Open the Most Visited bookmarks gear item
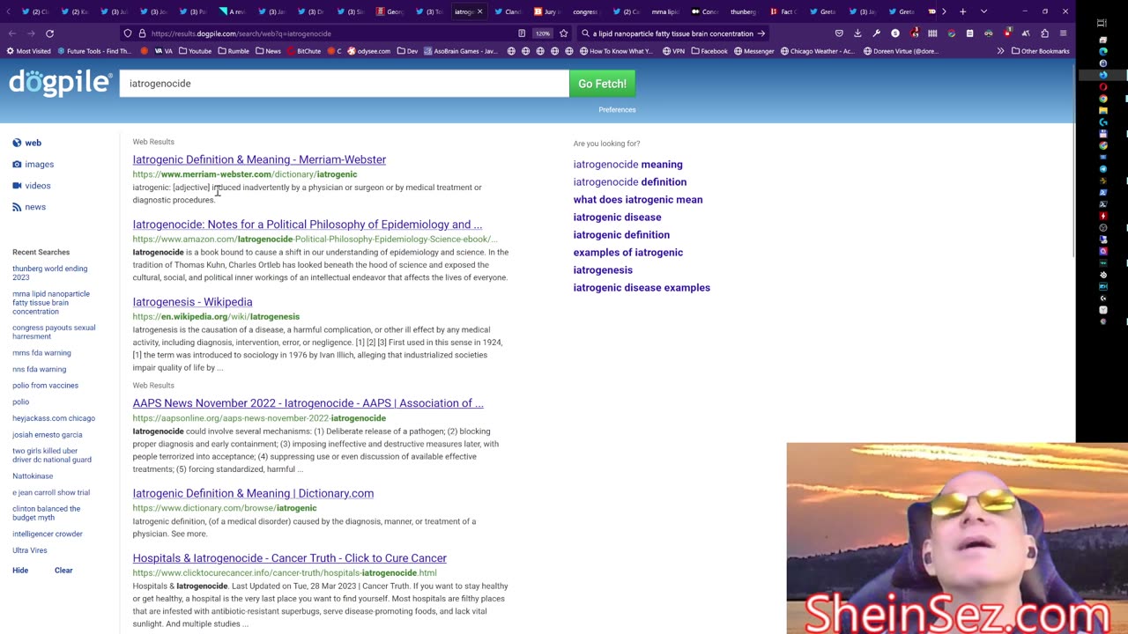The height and width of the screenshot is (634, 1128). [29, 51]
